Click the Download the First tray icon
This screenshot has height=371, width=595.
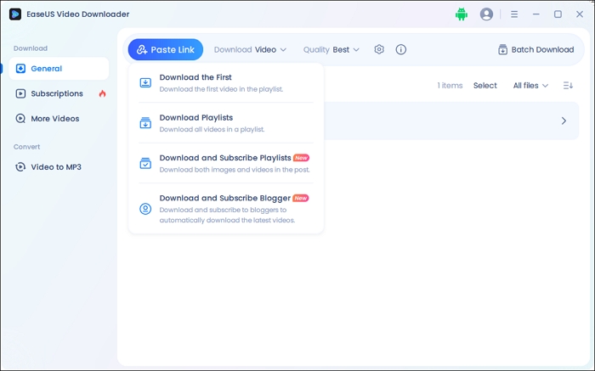click(145, 82)
